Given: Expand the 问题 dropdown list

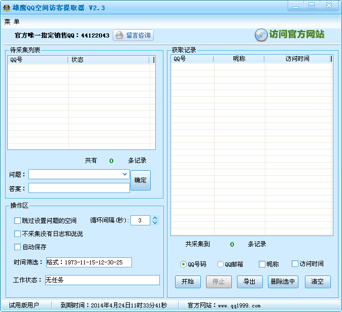Looking at the screenshot, I should (125, 174).
